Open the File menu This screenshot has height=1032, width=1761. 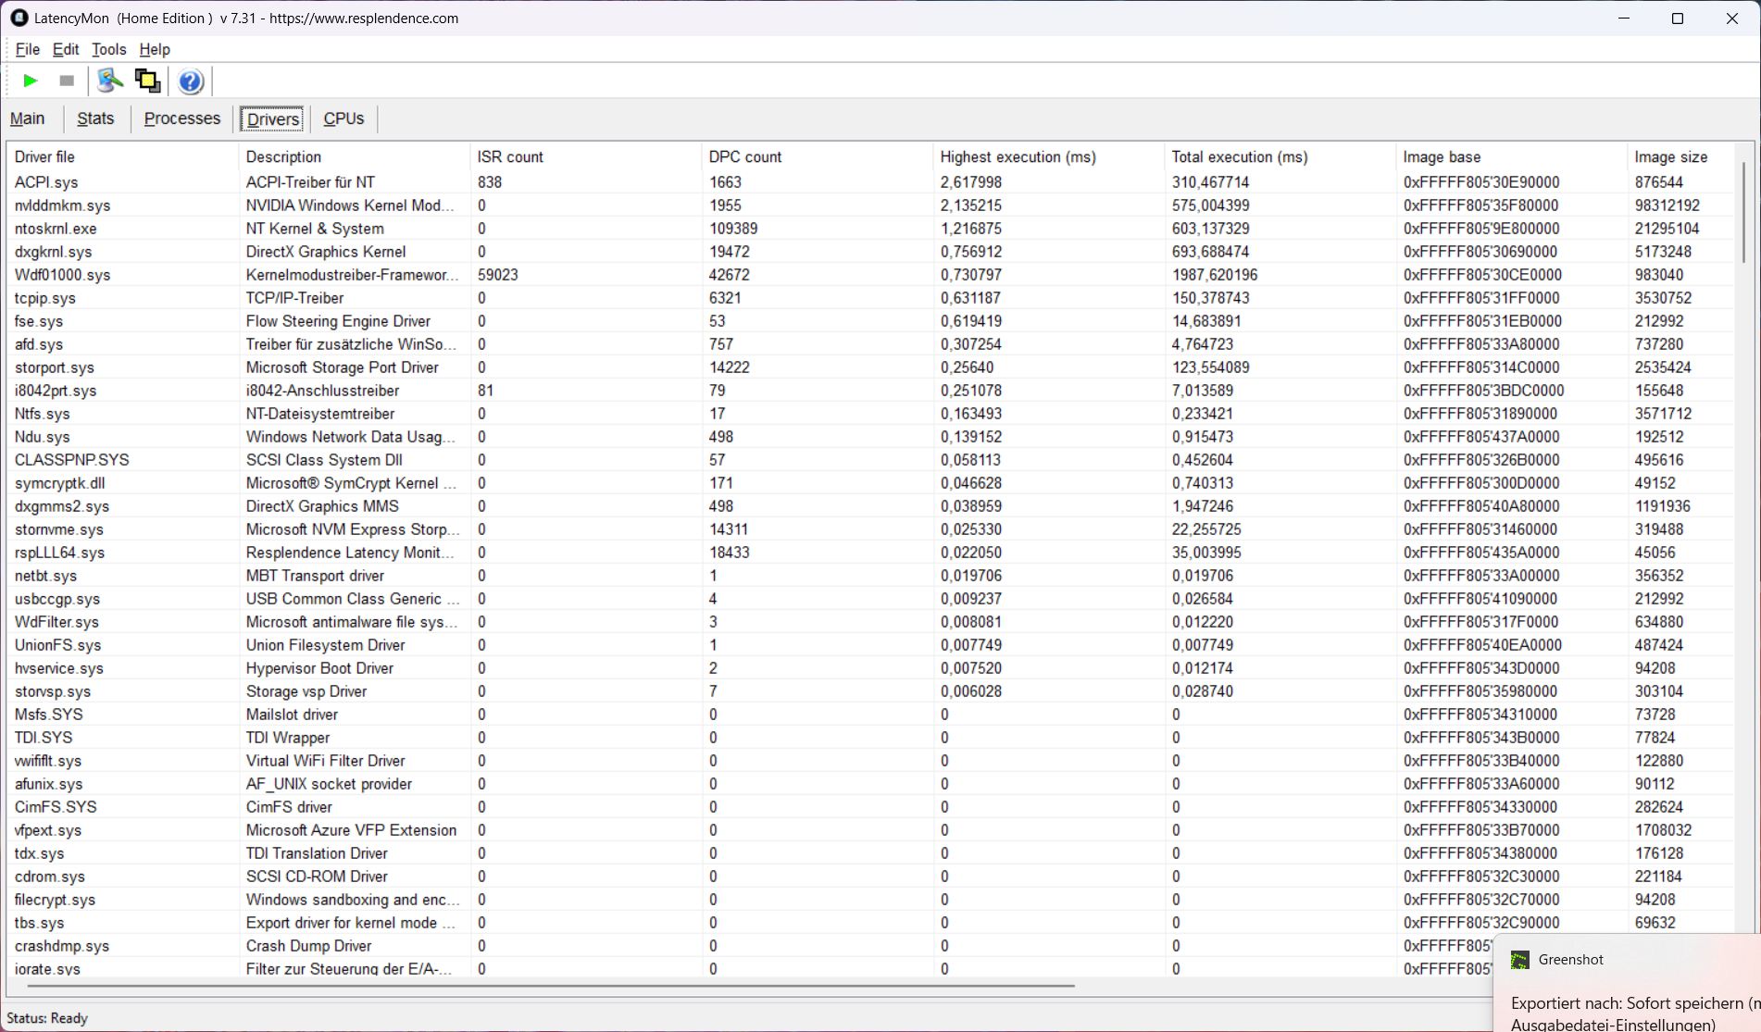(x=27, y=49)
